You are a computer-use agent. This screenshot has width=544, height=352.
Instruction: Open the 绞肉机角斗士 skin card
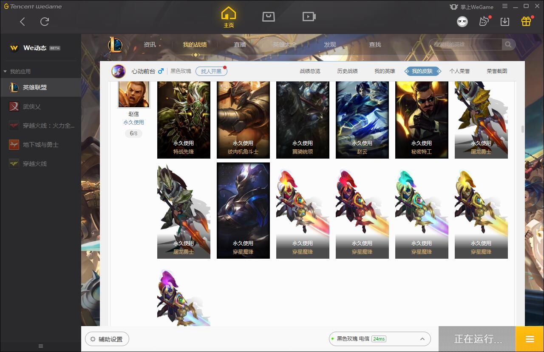pos(243,120)
